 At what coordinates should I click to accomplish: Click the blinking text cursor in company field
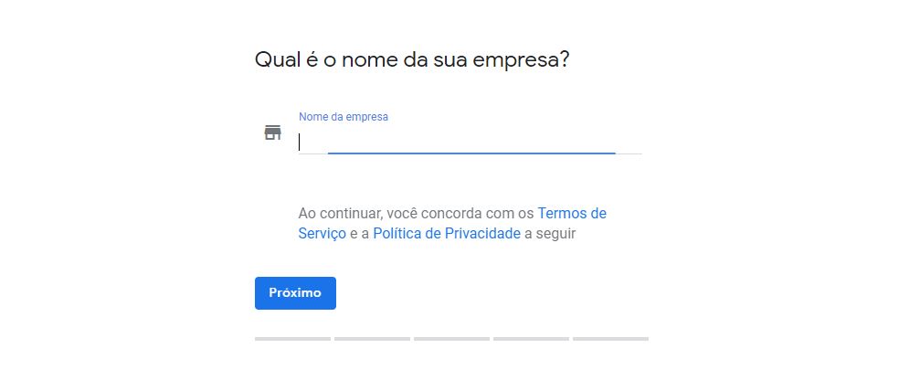[x=300, y=142]
